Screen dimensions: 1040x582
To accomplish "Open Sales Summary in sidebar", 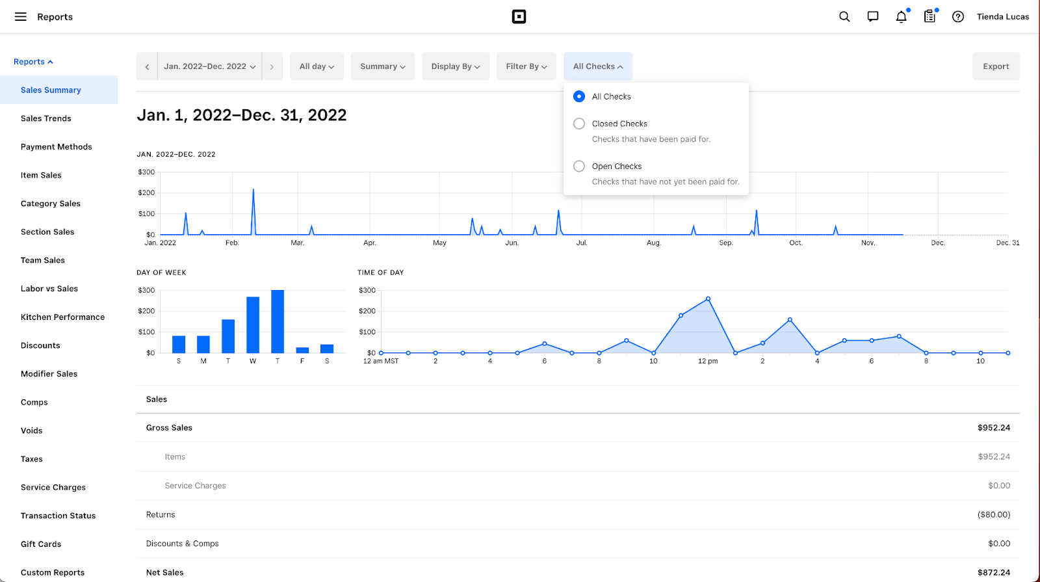I will 58,90.
